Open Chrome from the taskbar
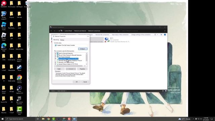Viewport: 215px width, 121px height. 48,119
